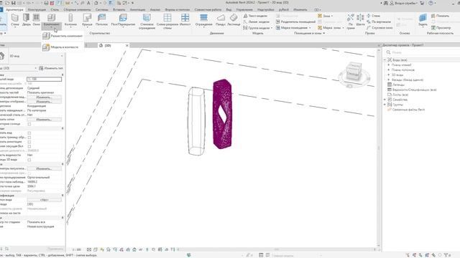
Task: Toggle Показать границу обрезки checkbox
Action: click(29, 138)
